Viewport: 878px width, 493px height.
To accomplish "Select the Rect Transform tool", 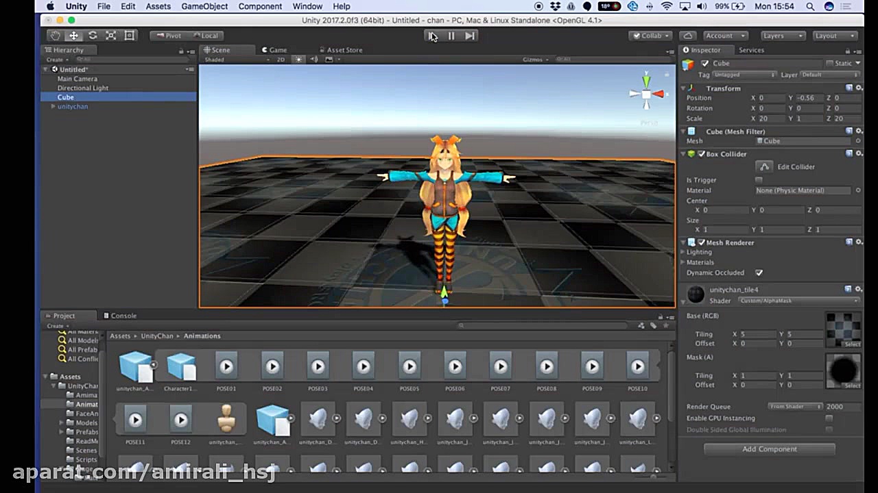I will pyautogui.click(x=130, y=36).
